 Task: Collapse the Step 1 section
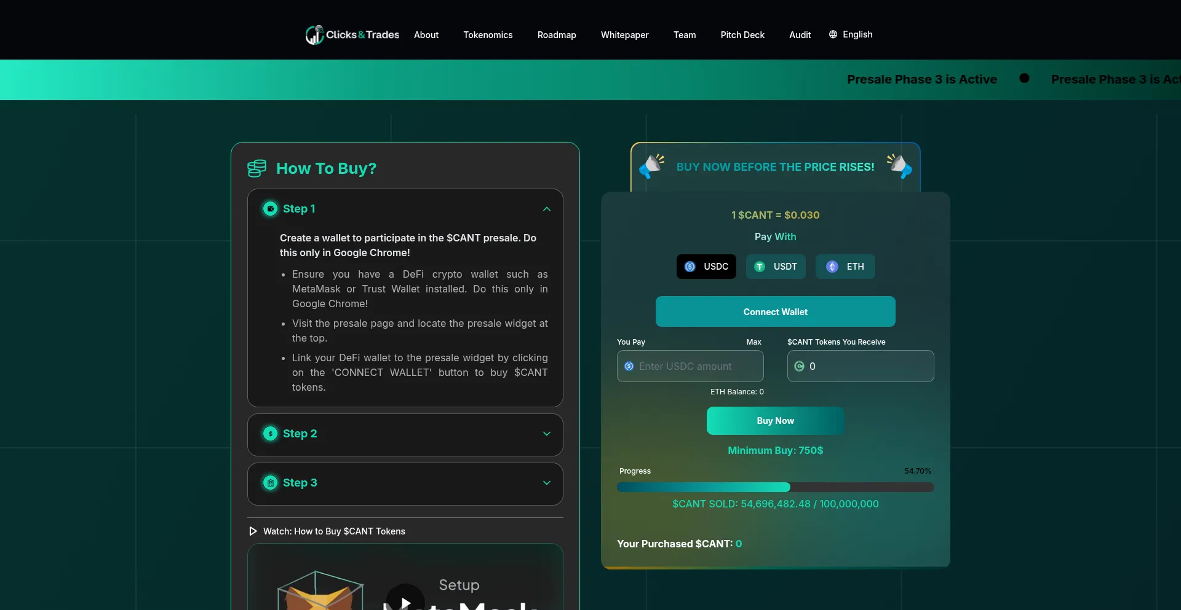pos(547,209)
